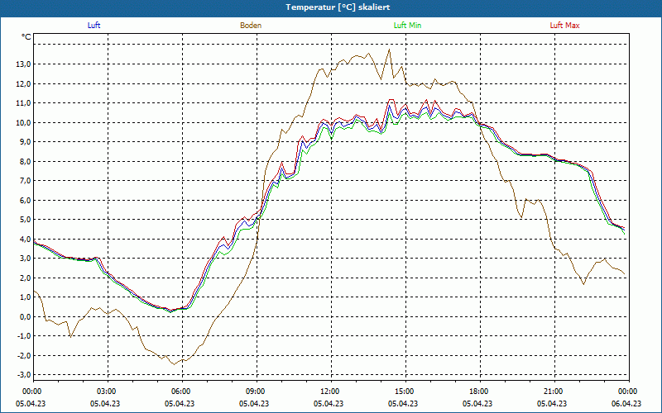
Task: Click the 5,0 y-axis value
Action: pyautogui.click(x=26, y=220)
